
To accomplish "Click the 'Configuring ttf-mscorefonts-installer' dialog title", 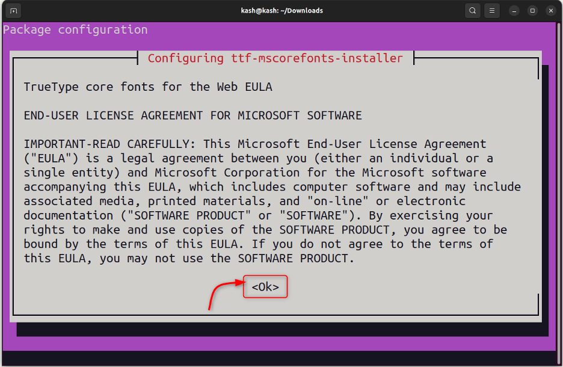I will pyautogui.click(x=275, y=58).
